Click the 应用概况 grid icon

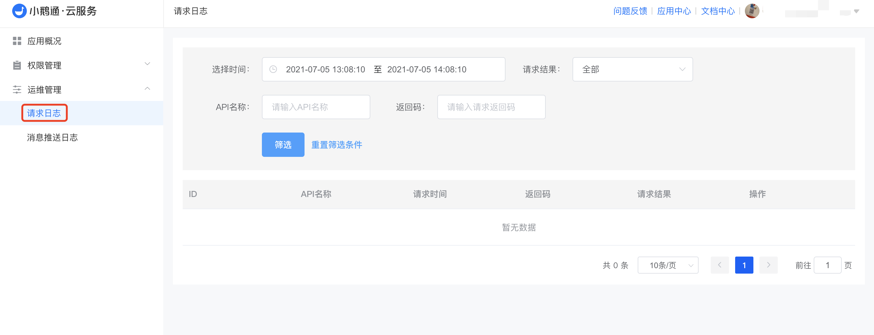click(x=17, y=41)
